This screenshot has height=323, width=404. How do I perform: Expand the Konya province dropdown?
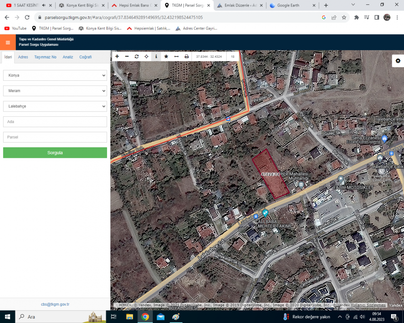pyautogui.click(x=55, y=76)
